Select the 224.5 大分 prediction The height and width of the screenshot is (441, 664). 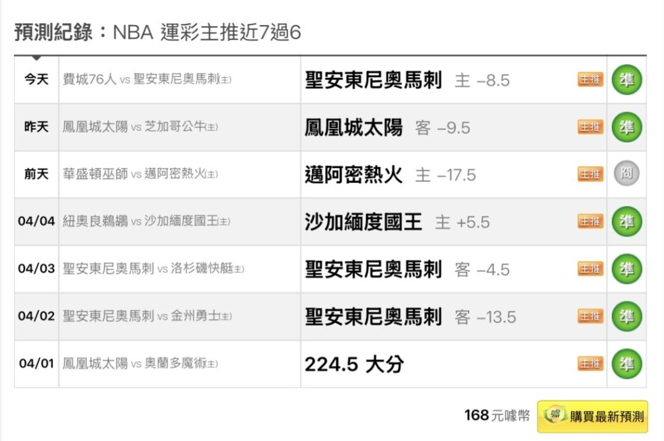tap(354, 364)
